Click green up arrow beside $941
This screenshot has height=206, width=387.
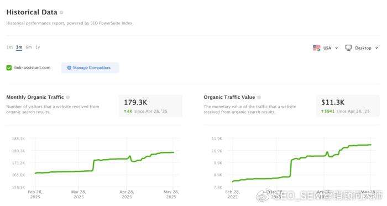click(x=322, y=112)
